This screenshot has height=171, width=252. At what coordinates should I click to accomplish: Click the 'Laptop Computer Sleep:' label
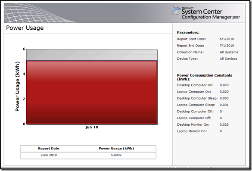196,105
